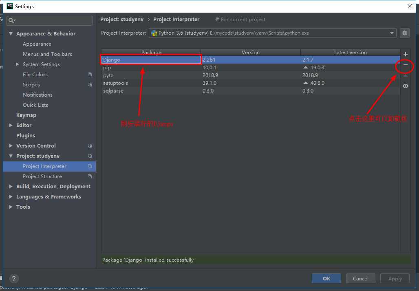Expand System Settings node
The image size is (419, 291).
[x=18, y=64]
